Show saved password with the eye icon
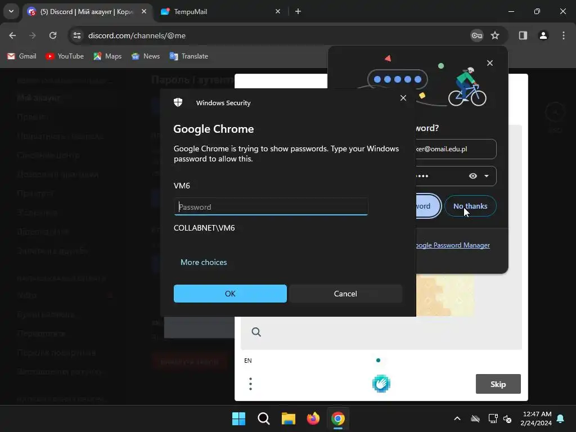Screen dimensions: 576x432 (x=472, y=176)
